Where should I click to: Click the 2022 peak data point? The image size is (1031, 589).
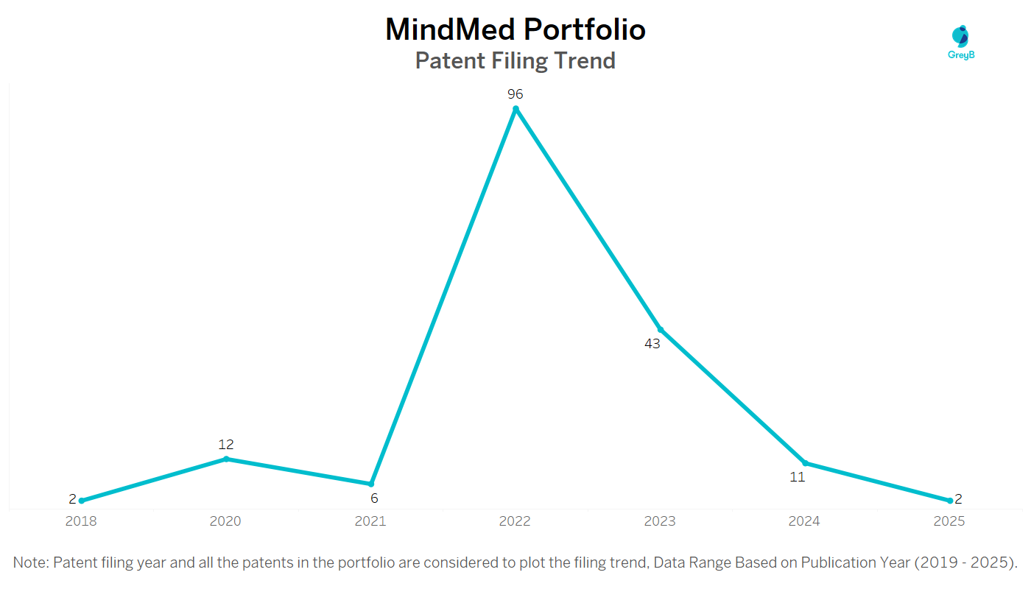(x=515, y=109)
